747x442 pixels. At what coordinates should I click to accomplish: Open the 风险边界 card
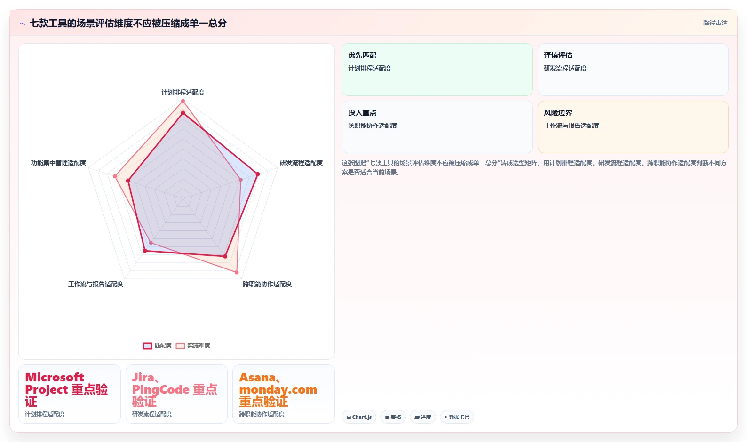pos(633,127)
